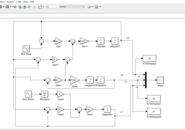The width and height of the screenshot is (185, 130).
Task: Select the Integrator3 block
Action: (101, 80)
